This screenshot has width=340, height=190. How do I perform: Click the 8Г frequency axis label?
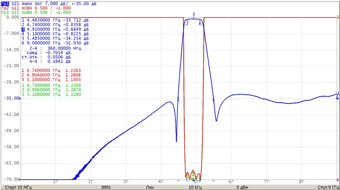click(302, 182)
